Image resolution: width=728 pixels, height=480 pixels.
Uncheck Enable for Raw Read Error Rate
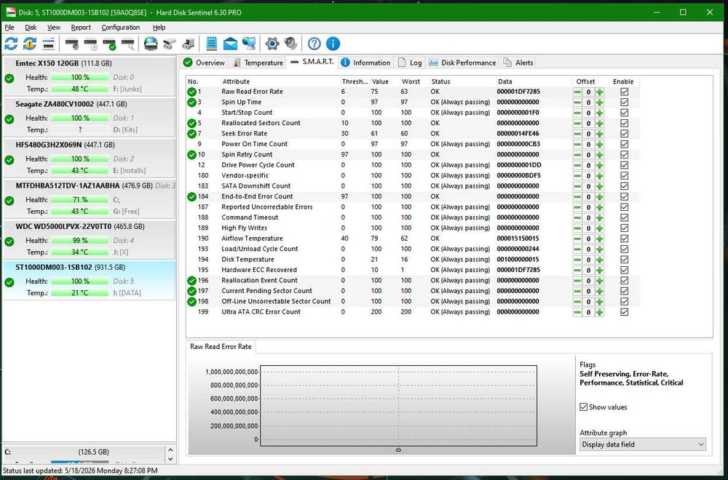point(625,92)
